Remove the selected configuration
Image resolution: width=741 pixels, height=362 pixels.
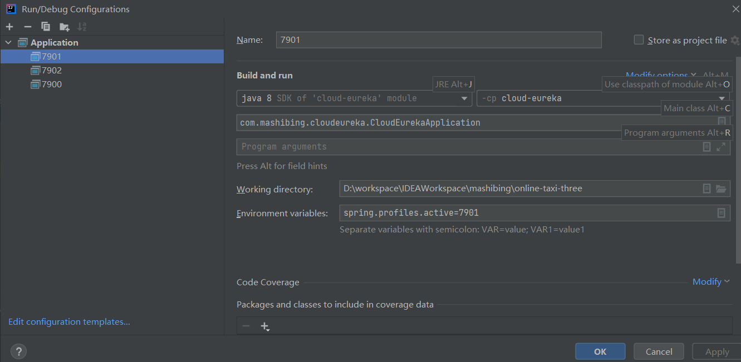(x=28, y=27)
